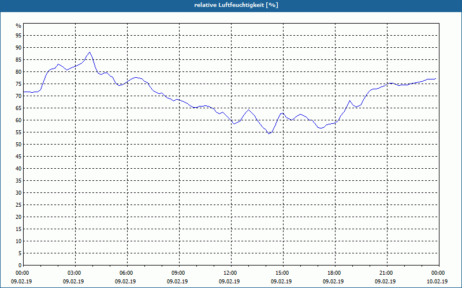Click the y-axis label '50'
The image size is (462, 288).
click(18, 145)
